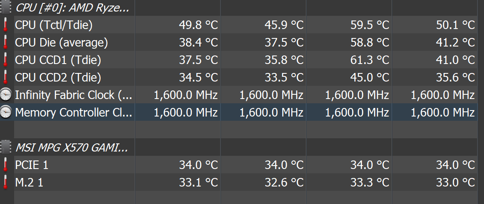Image resolution: width=484 pixels, height=204 pixels.
Task: Select the PCIE 1 sensor label
Action: click(x=32, y=165)
